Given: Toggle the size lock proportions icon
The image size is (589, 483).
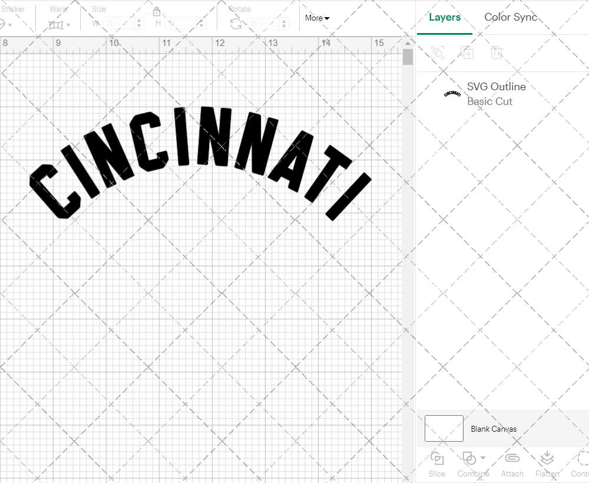Looking at the screenshot, I should click(x=157, y=11).
